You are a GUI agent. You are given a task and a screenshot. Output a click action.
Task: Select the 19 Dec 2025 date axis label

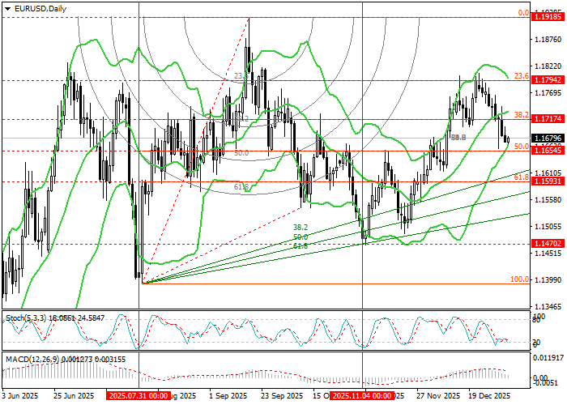(489, 396)
